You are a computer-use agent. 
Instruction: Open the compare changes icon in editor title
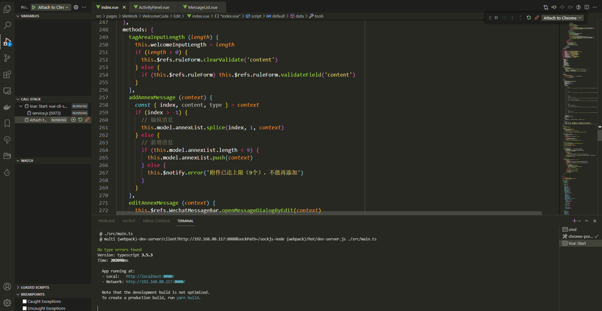546,7
